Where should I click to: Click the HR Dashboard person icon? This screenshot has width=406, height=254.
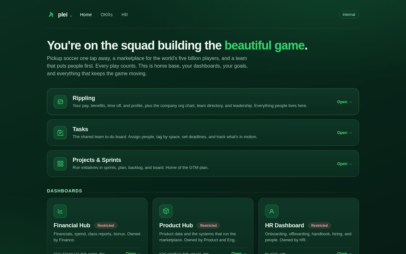pos(272,211)
